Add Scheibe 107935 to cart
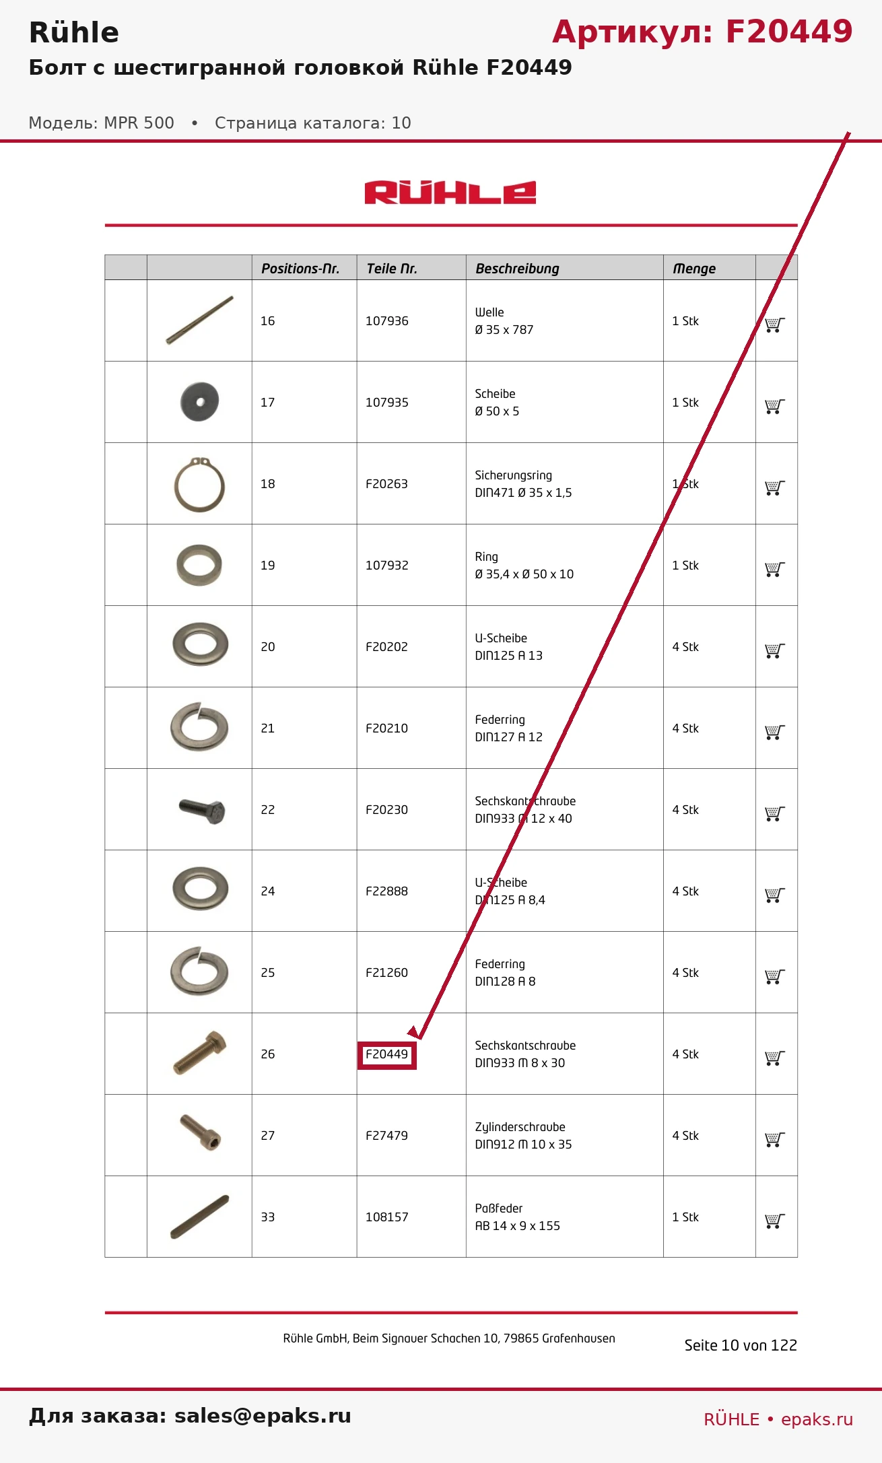Screen dimensions: 882x1463 pos(775,406)
